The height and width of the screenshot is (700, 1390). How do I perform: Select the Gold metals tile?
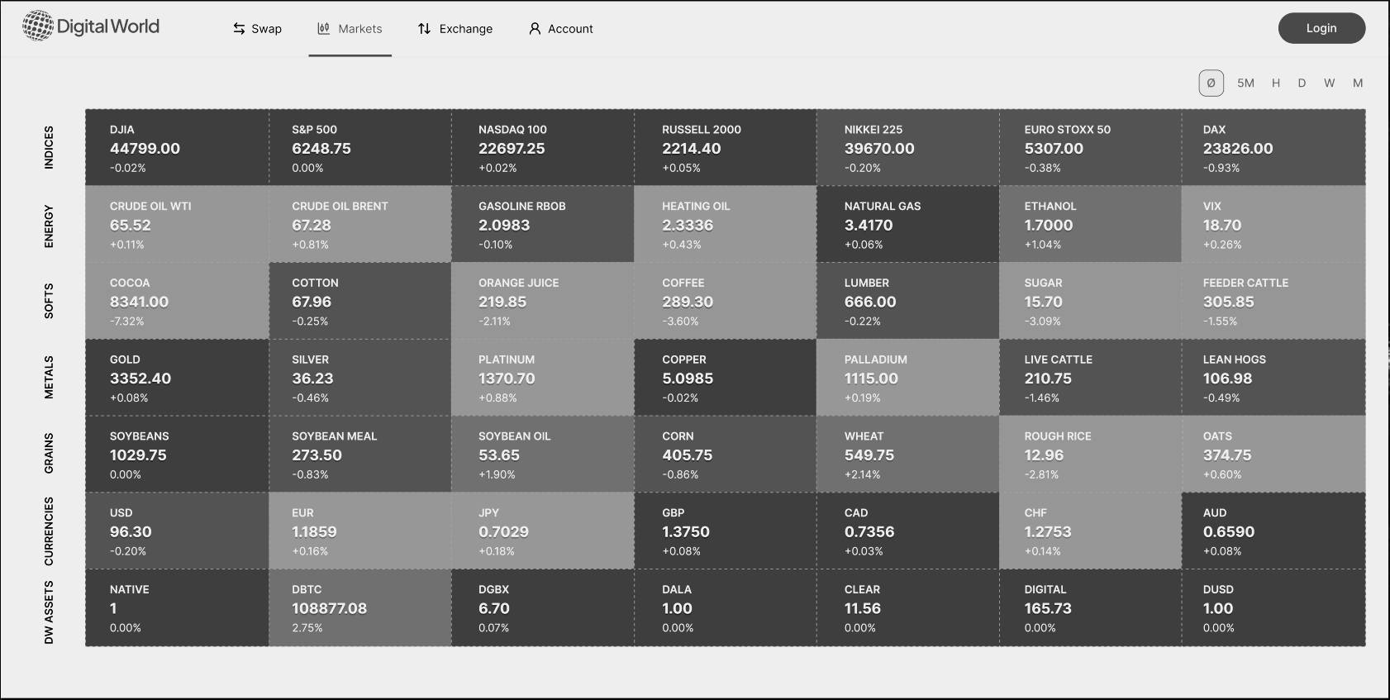pyautogui.click(x=177, y=379)
